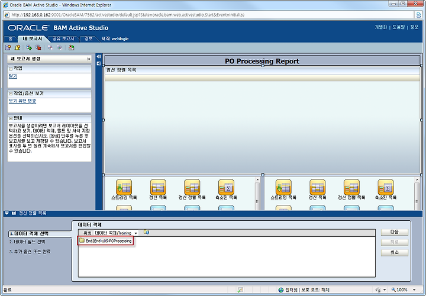Screen dimensions: 426x296
Task: Switch to the 홈 tab
Action: (11, 39)
